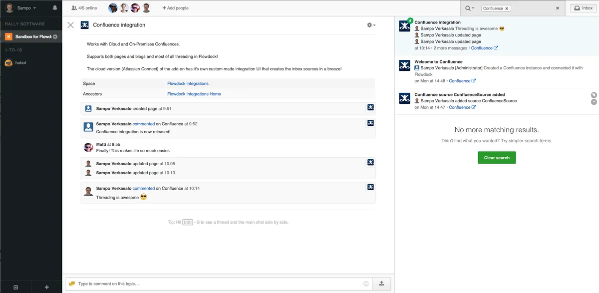Click Confluence icon on 9:52 comment row
The height and width of the screenshot is (293, 599).
(370, 123)
